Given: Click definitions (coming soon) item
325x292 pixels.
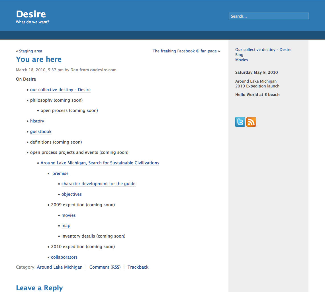Looking at the screenshot, I should 56,142.
